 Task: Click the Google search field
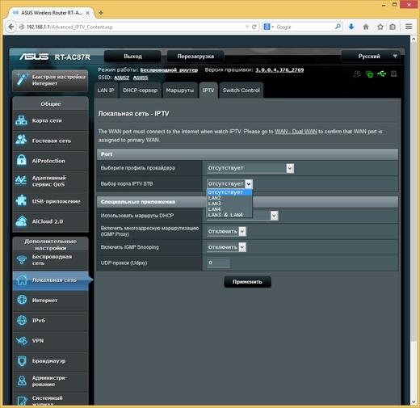pos(304,27)
